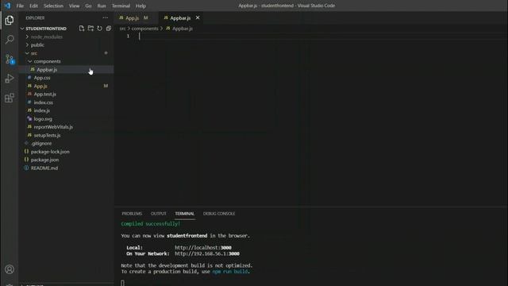Open the Explorer view in activity bar

(10, 20)
